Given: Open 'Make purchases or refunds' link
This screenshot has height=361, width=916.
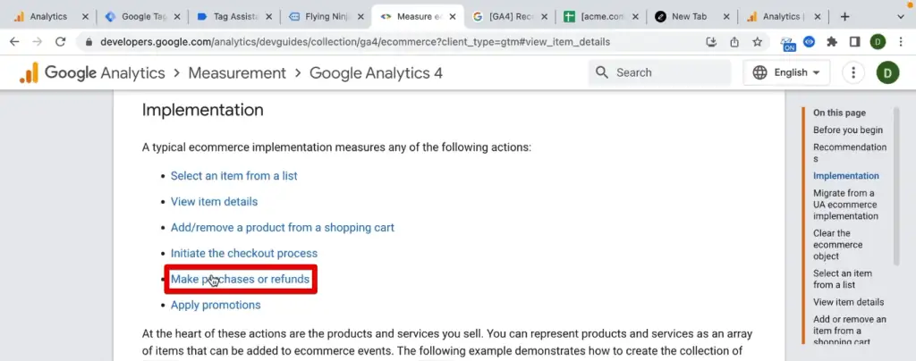Looking at the screenshot, I should pyautogui.click(x=240, y=280).
